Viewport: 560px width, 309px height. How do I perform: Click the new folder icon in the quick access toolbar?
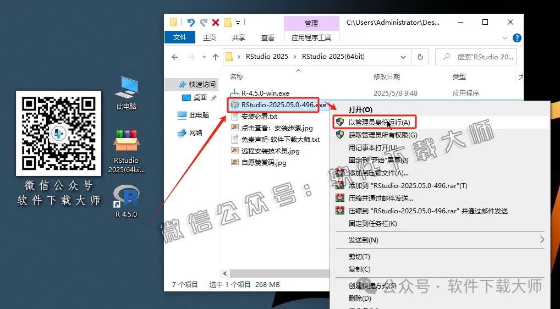[x=228, y=23]
